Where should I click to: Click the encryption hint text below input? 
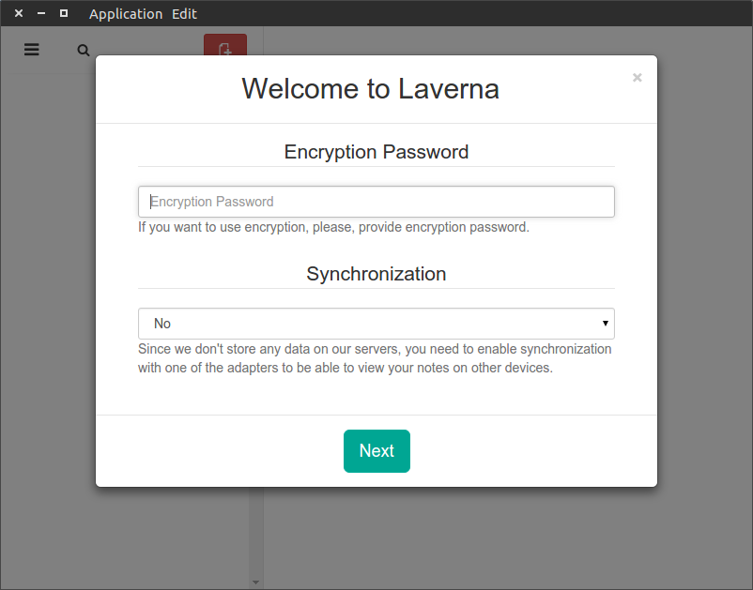[x=333, y=227]
